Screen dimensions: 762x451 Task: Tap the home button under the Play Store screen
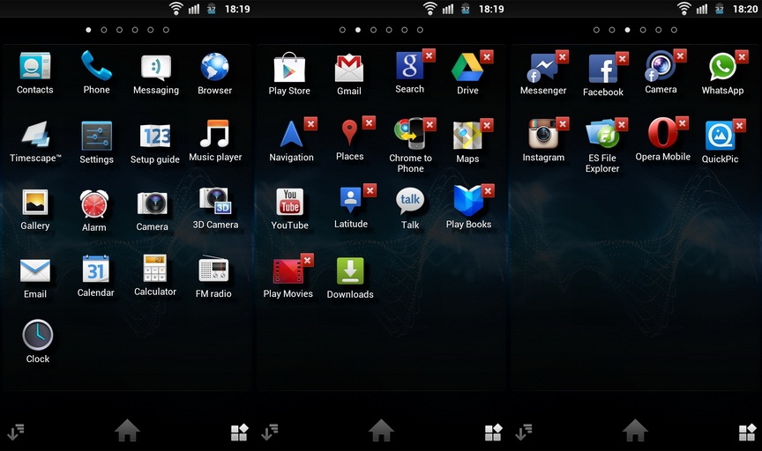tap(381, 431)
